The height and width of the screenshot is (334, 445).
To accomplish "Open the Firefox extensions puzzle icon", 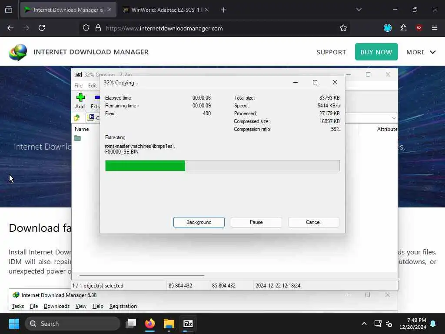I will click(x=403, y=28).
